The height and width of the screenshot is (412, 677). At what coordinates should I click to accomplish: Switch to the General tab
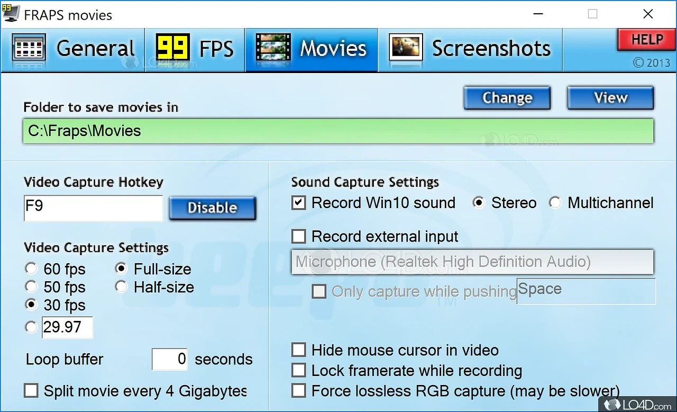pos(72,49)
